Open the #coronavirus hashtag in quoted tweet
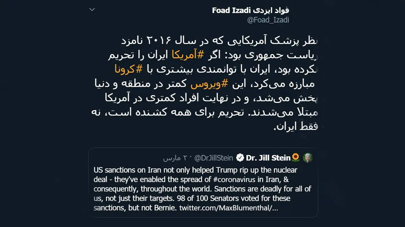 pyautogui.click(x=199, y=180)
